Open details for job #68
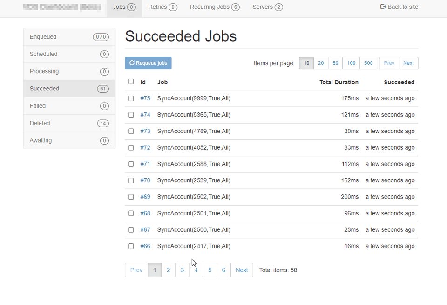Screen dimensions: 447x305 (145, 213)
